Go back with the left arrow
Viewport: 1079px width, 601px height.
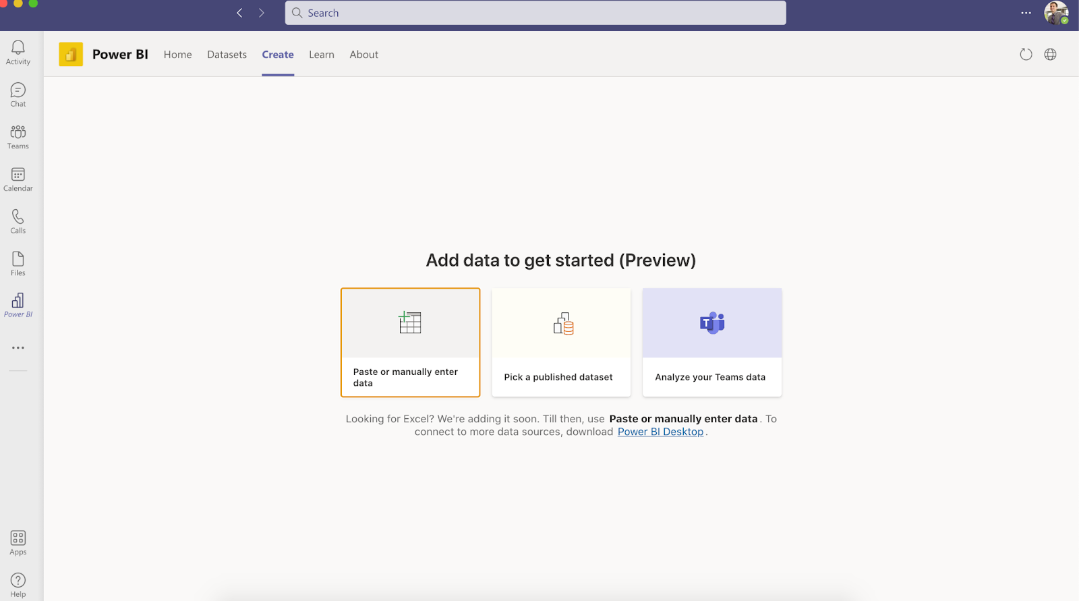tap(239, 13)
